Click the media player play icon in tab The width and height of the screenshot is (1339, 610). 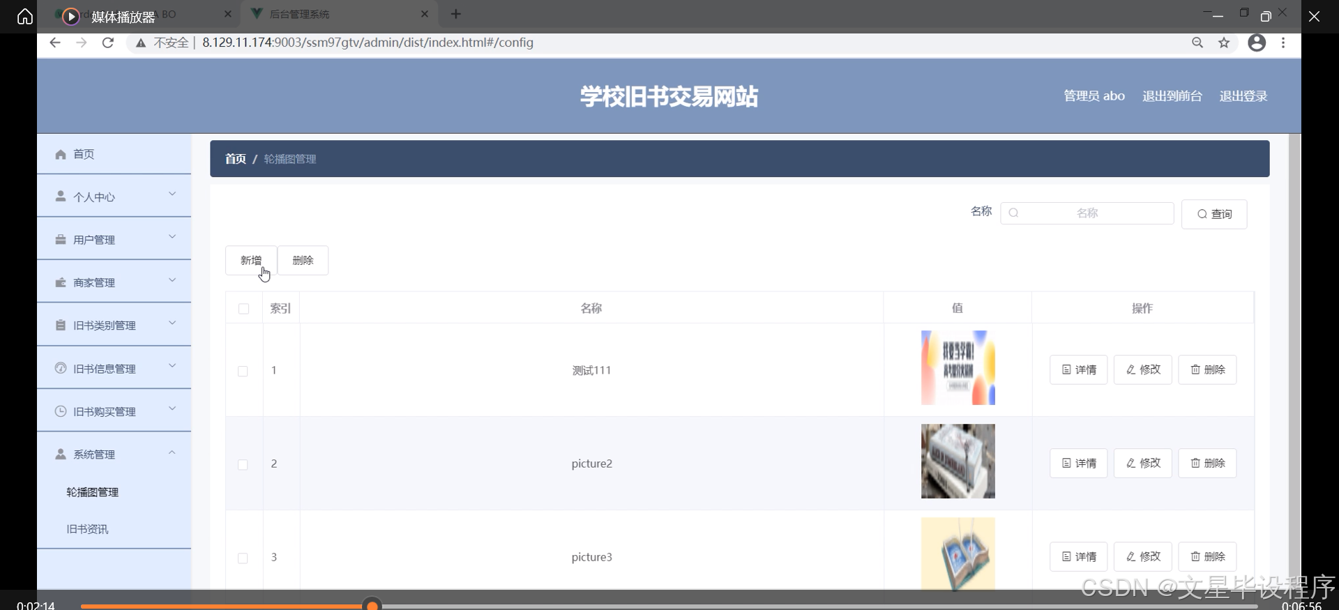(71, 16)
